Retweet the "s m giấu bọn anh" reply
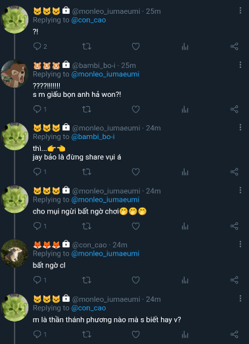Screen dimensions: 249x344 click(x=87, y=109)
